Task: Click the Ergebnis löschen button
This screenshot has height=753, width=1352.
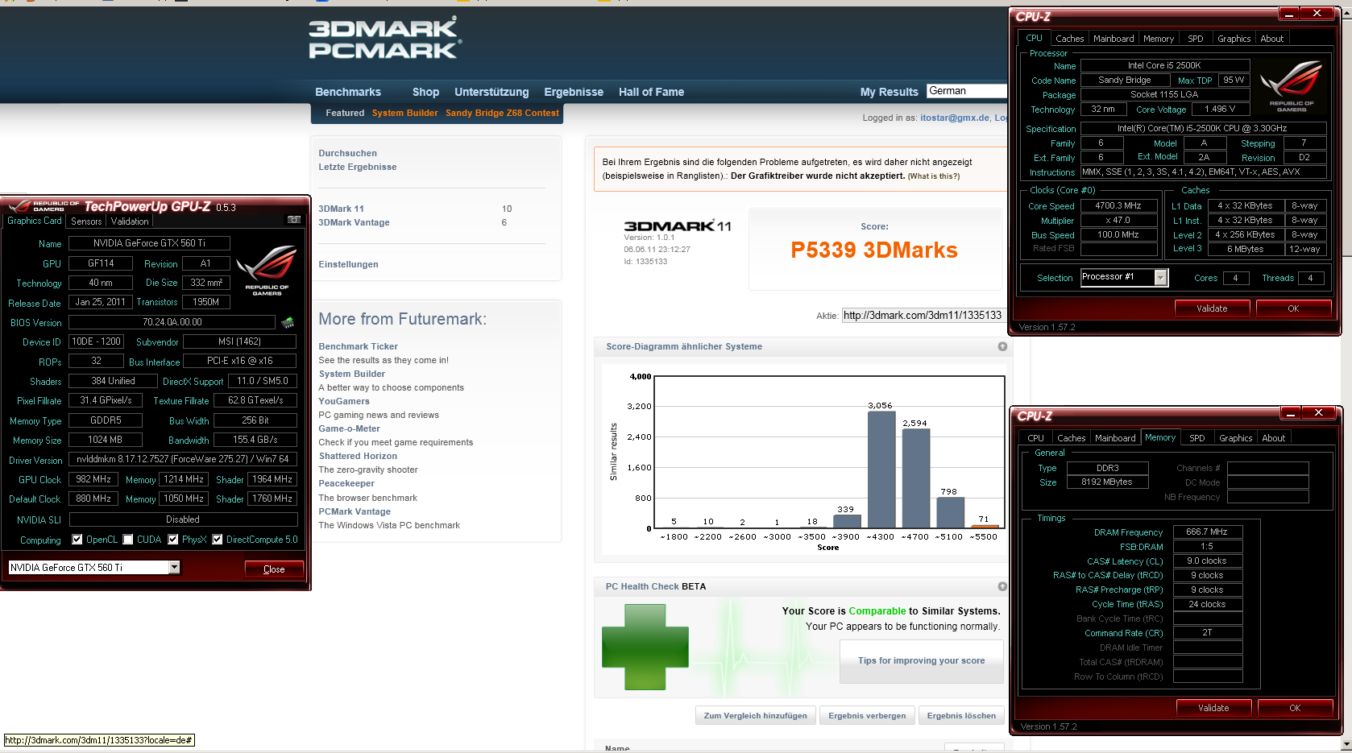Action: [961, 716]
